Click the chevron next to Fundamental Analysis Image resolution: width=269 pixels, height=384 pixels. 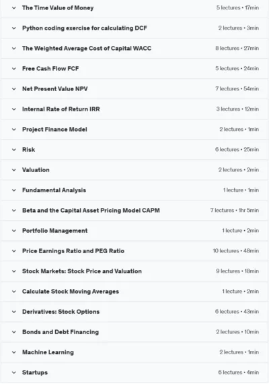(14, 190)
